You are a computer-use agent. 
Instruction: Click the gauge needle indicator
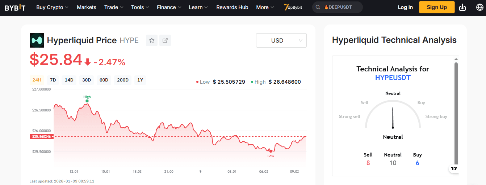pyautogui.click(x=393, y=118)
